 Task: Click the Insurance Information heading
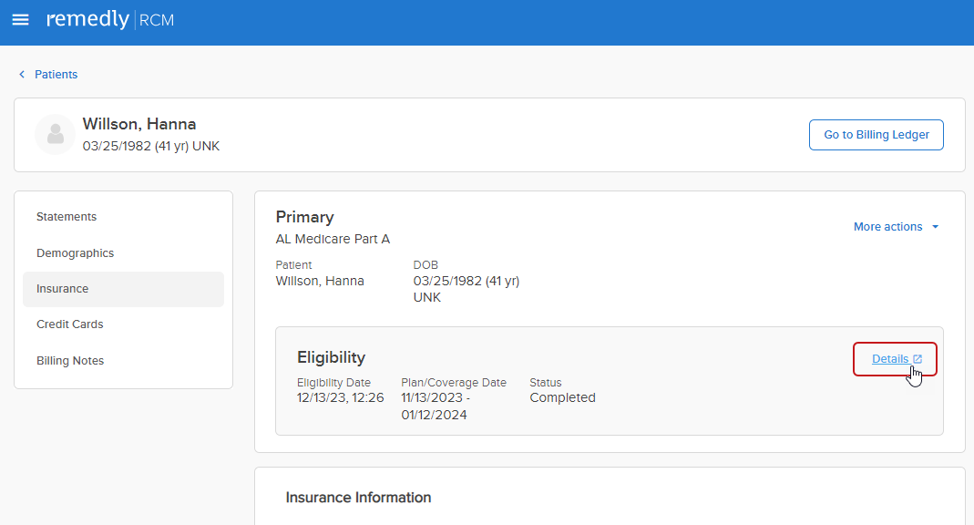pos(358,498)
